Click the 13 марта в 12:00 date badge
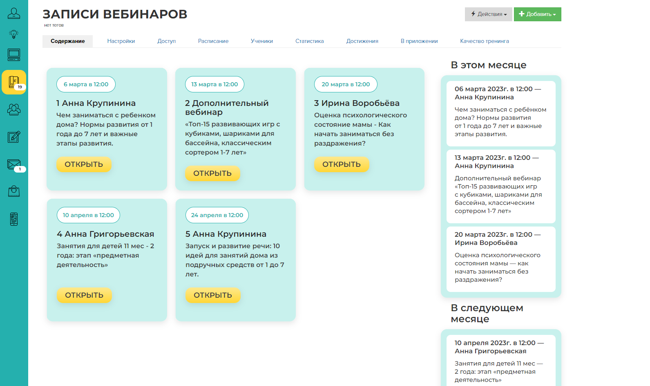This screenshot has width=650, height=386. [214, 84]
